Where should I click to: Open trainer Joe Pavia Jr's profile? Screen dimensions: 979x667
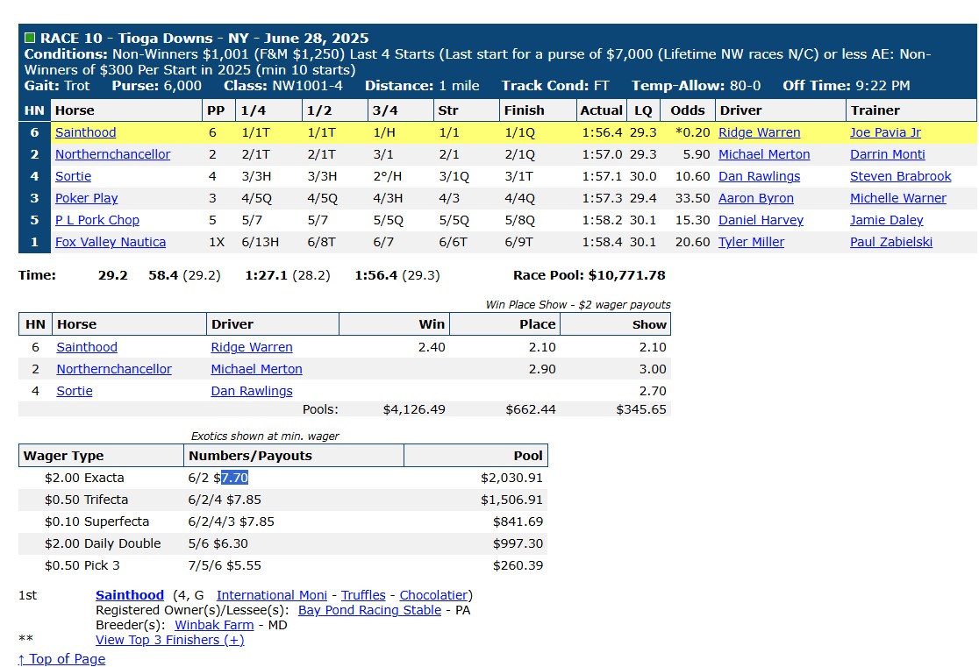885,132
